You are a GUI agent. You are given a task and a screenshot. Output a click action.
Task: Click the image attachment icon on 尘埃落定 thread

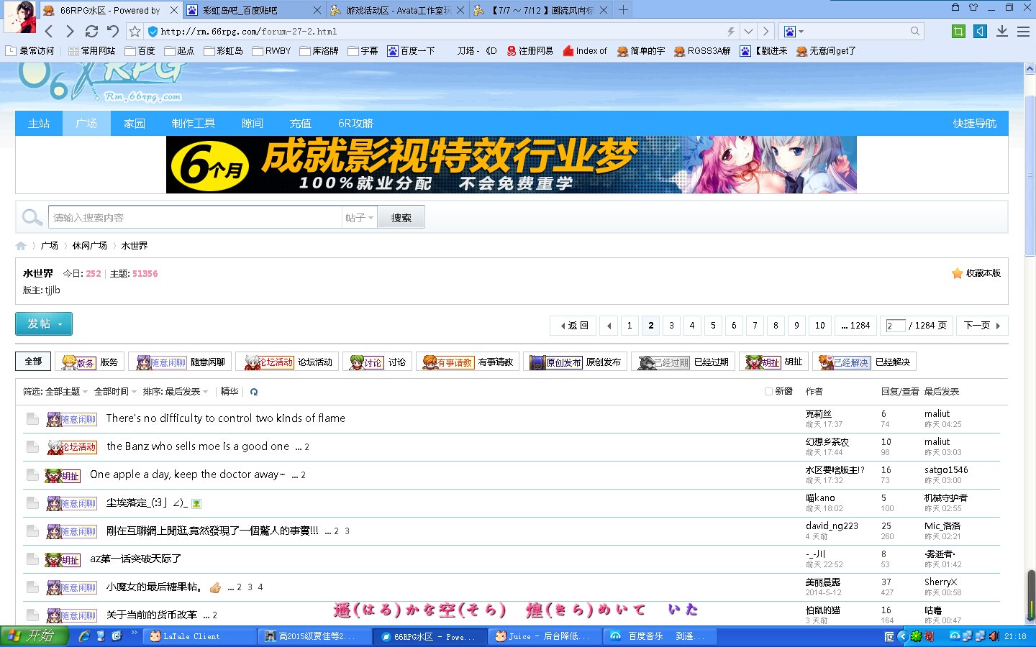tap(196, 503)
